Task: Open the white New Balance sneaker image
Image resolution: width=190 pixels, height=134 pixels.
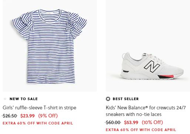Action: click(148, 46)
